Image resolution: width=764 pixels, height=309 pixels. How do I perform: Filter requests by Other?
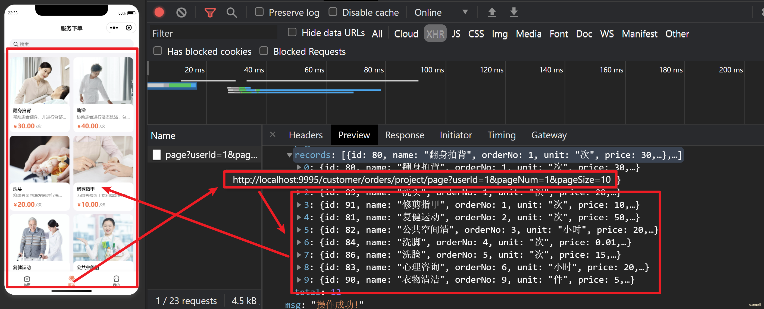tap(677, 33)
